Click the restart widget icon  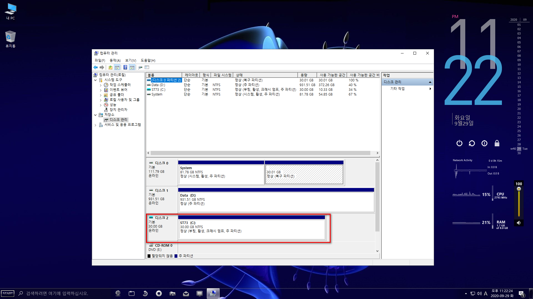472,143
